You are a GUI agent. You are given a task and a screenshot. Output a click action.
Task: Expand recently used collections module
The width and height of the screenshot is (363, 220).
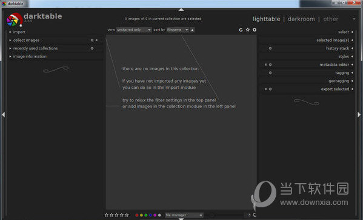(x=55, y=48)
